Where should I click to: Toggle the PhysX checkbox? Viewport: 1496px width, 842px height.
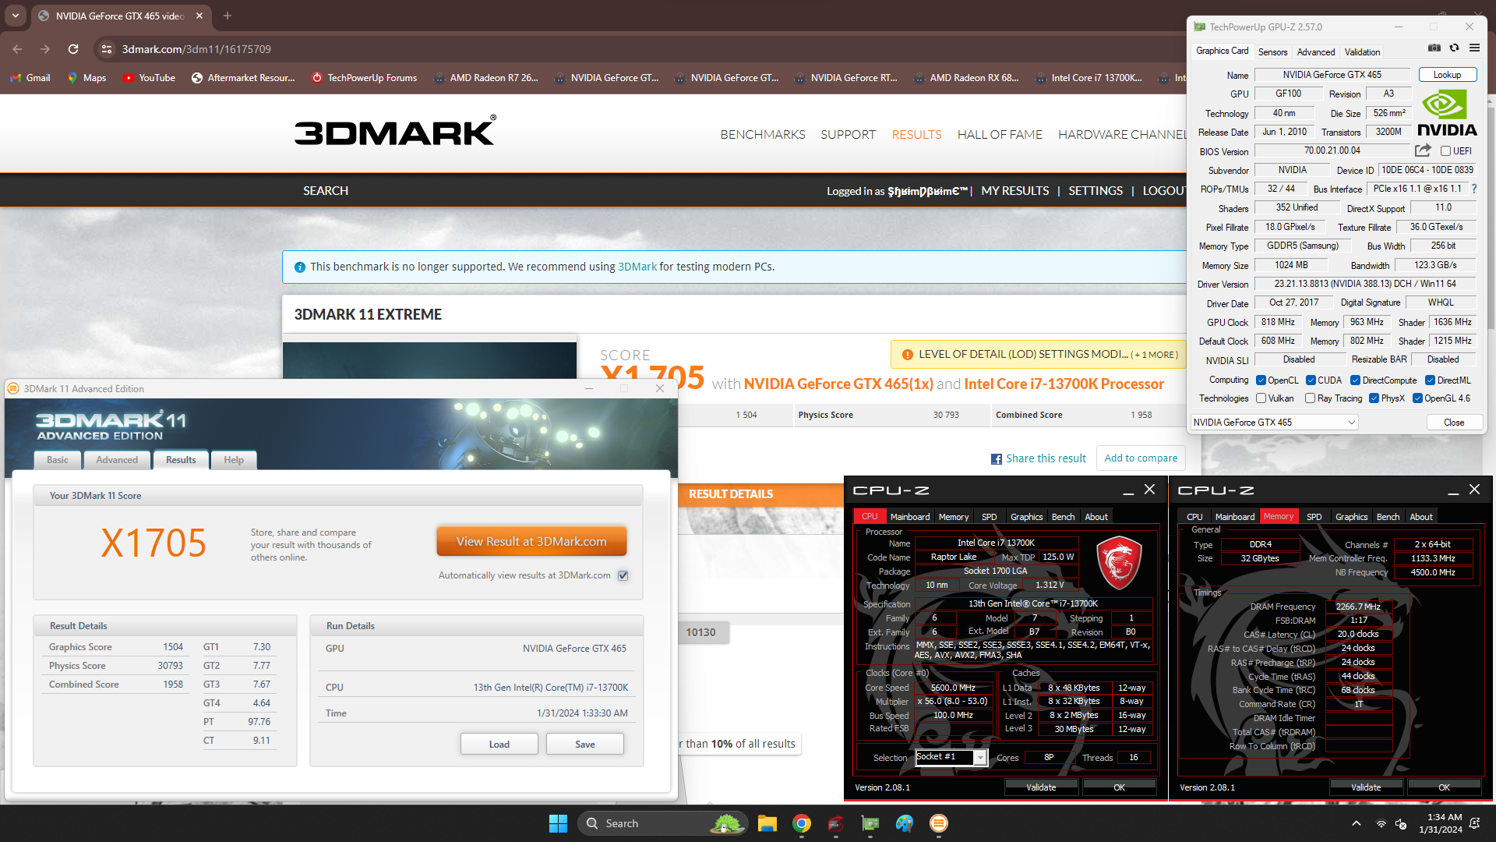(1374, 398)
